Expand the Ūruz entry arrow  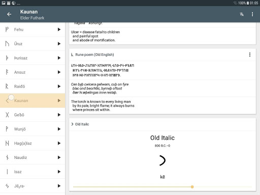pyautogui.click(x=59, y=44)
